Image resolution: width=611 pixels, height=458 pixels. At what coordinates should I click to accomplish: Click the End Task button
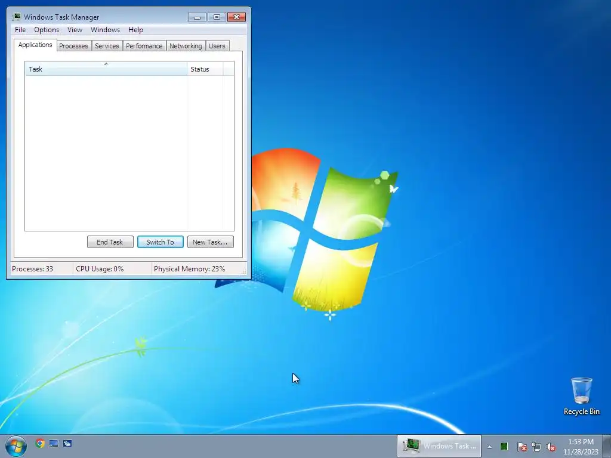click(x=110, y=242)
